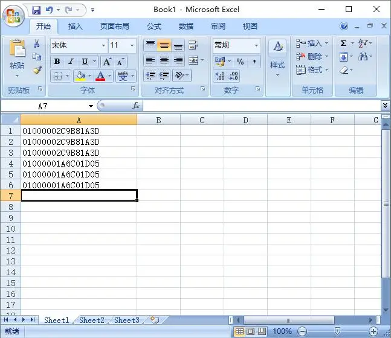Open the 常规 number format dropdown

256,45
